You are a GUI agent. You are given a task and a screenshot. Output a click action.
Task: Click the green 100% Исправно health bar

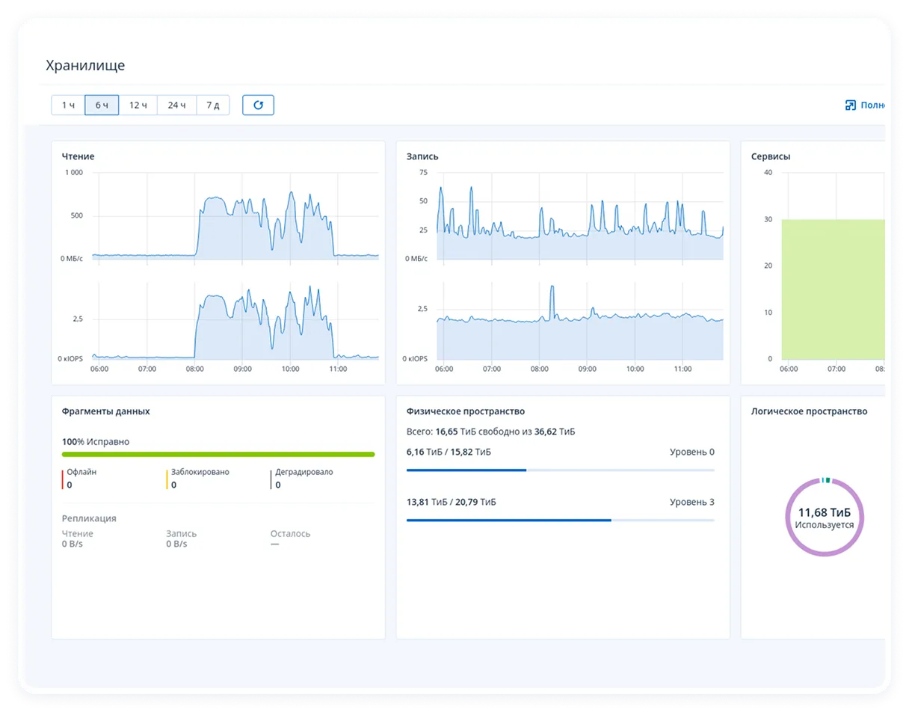point(218,454)
